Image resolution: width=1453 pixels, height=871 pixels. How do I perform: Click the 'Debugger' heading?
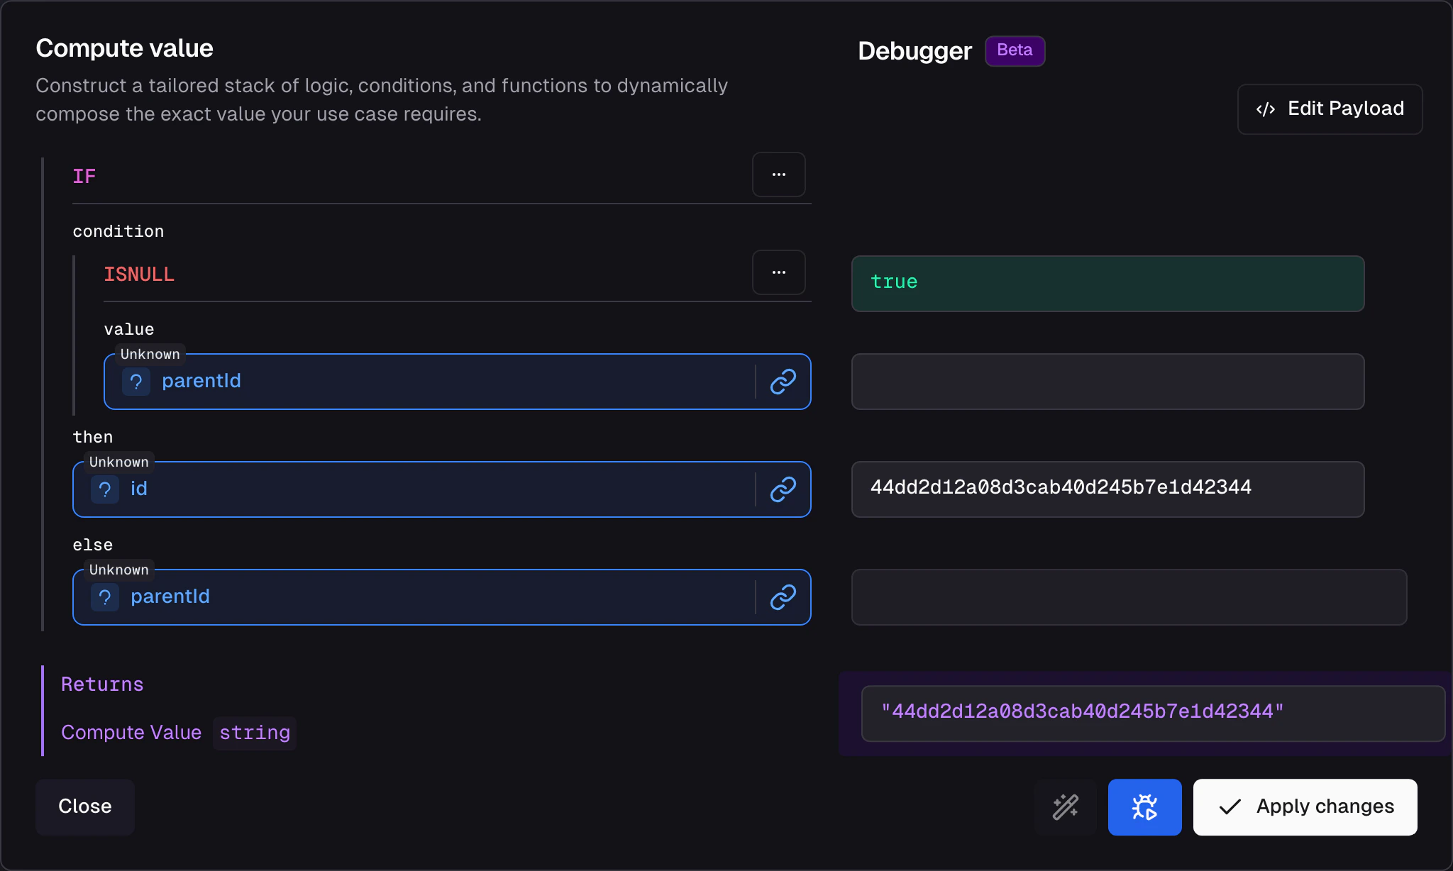tap(915, 51)
